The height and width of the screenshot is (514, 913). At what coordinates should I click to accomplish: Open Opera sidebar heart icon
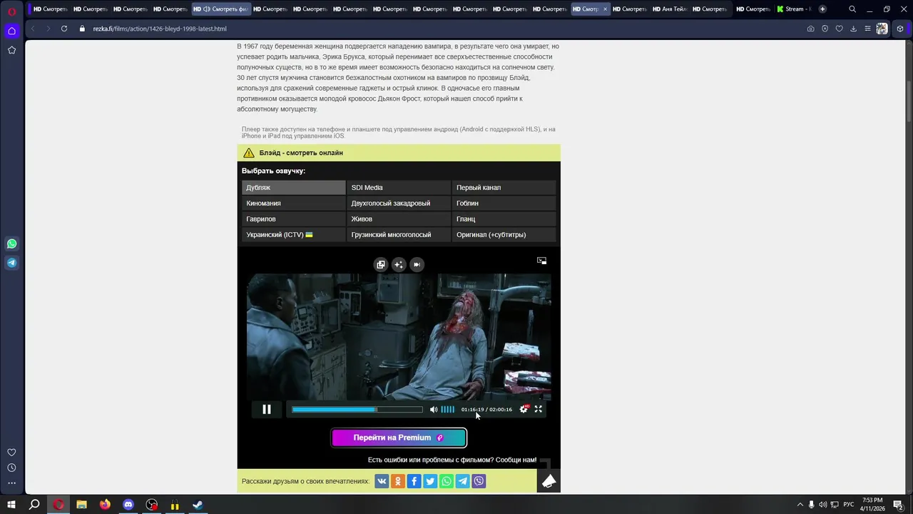tap(11, 452)
